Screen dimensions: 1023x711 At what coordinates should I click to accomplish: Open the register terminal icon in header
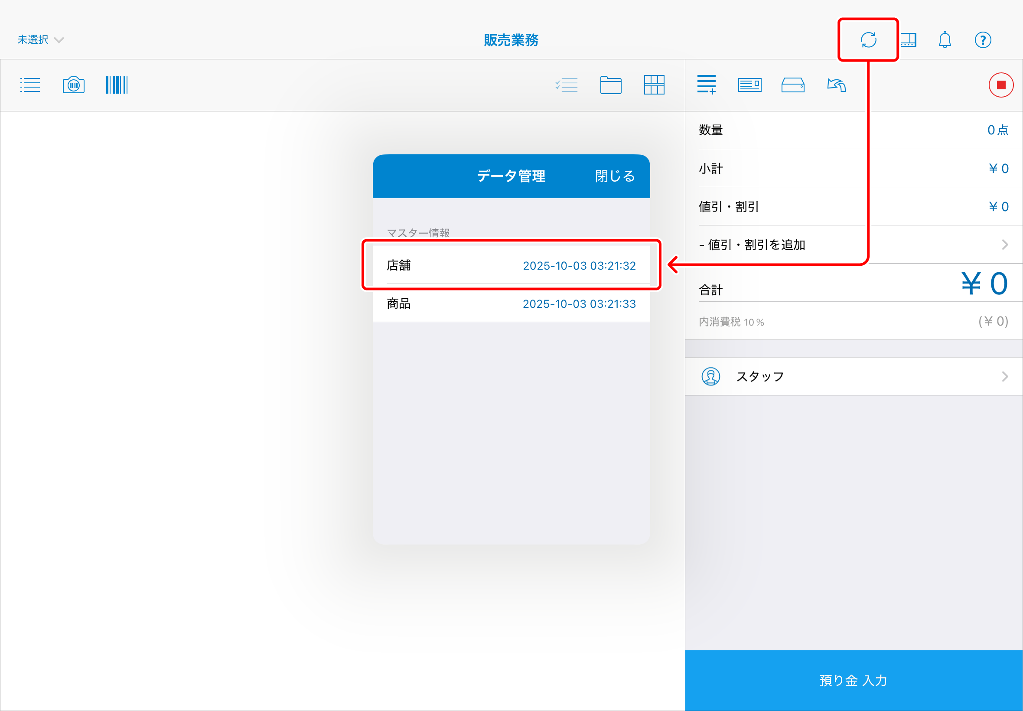pos(909,39)
